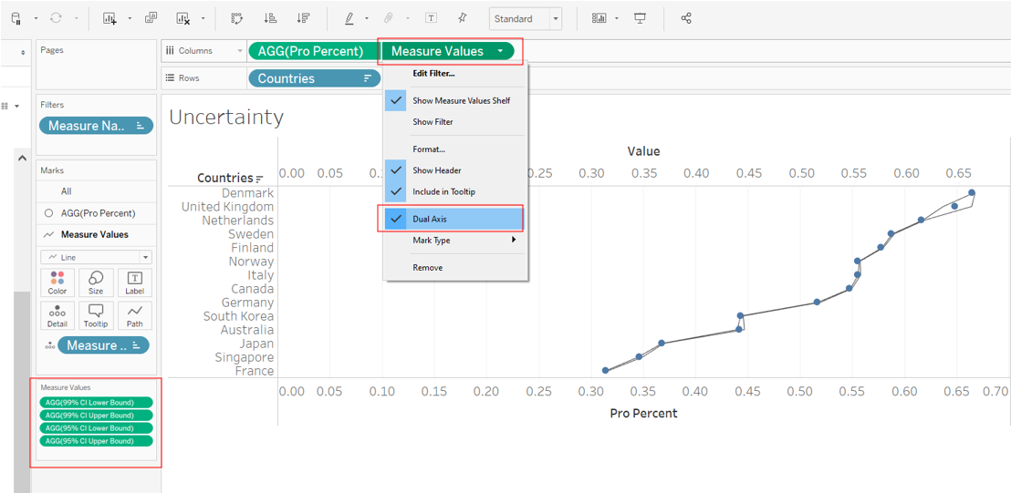This screenshot has height=493, width=1011.
Task: Toggle Show Header menu option
Action: (x=436, y=170)
